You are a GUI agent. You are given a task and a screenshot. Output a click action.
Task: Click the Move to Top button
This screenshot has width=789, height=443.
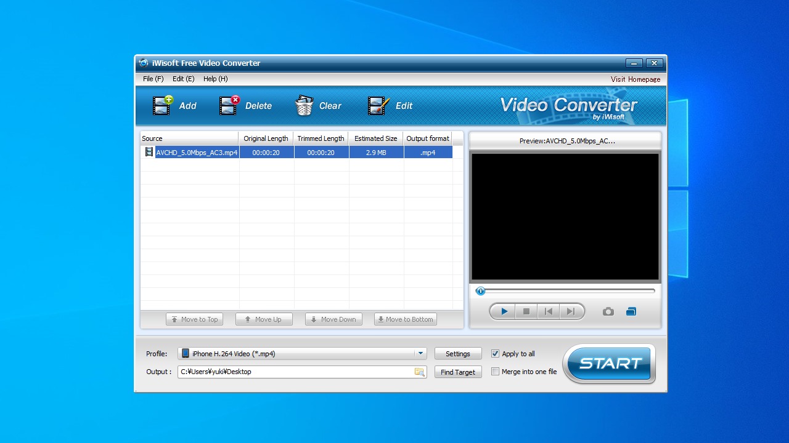pyautogui.click(x=194, y=319)
